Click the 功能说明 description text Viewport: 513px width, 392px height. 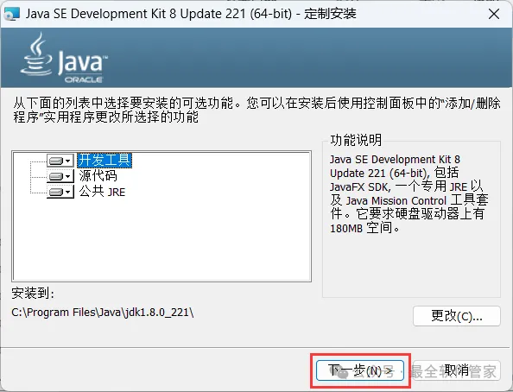pos(409,193)
